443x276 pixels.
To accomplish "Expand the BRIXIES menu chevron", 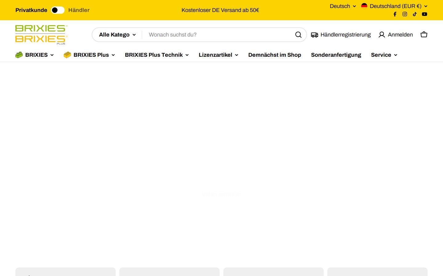I will pyautogui.click(x=52, y=55).
